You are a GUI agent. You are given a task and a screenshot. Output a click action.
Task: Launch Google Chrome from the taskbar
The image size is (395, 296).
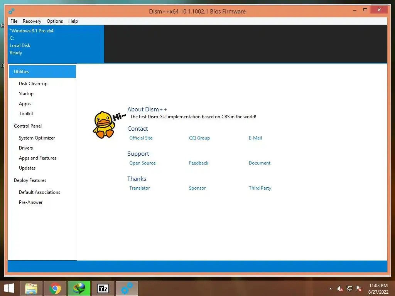pyautogui.click(x=55, y=288)
